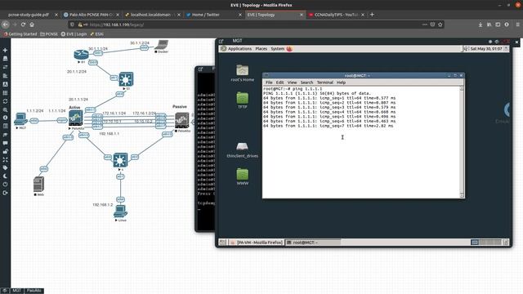The width and height of the screenshot is (523, 294).
Task: Open the Firefox hamburger menu
Action: 517,24
